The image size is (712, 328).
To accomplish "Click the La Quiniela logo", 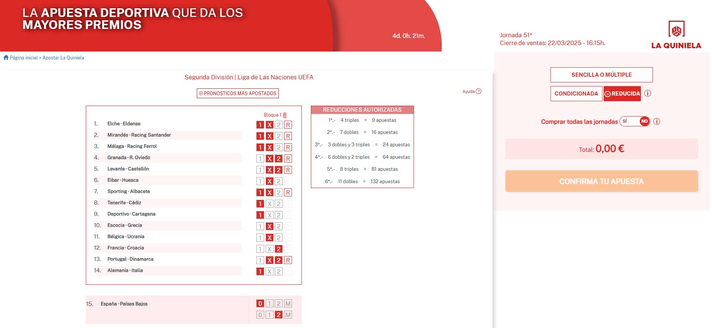I will tap(676, 35).
